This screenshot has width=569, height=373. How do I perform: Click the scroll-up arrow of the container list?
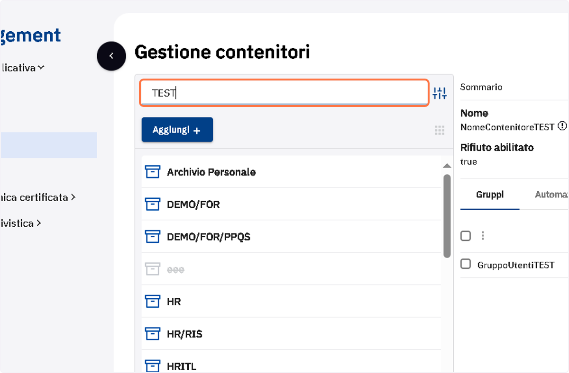447,166
